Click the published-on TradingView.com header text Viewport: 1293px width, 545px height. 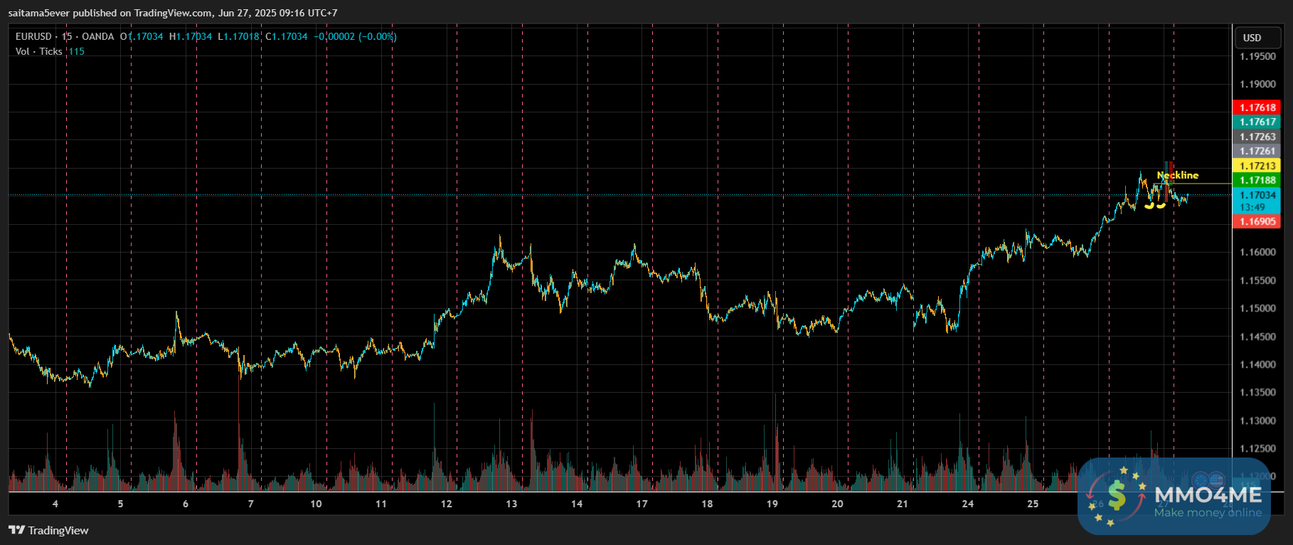pos(173,13)
